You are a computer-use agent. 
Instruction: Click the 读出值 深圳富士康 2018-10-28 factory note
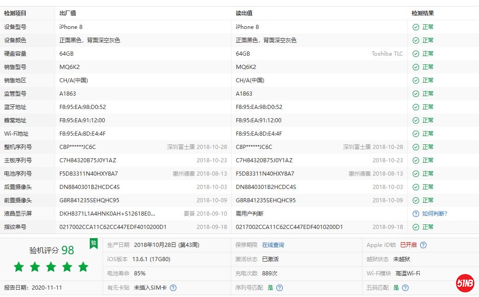(373, 147)
